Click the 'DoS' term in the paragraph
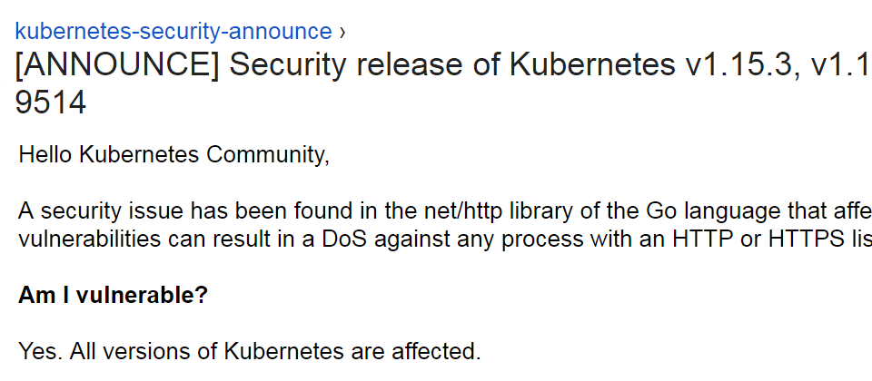This screenshot has width=872, height=381. click(345, 239)
